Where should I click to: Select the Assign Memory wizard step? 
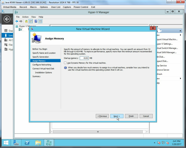coord(46,61)
